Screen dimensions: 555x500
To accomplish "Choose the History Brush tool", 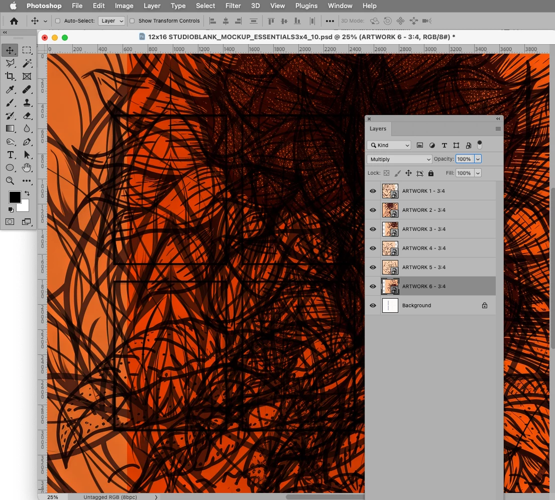I will [10, 115].
